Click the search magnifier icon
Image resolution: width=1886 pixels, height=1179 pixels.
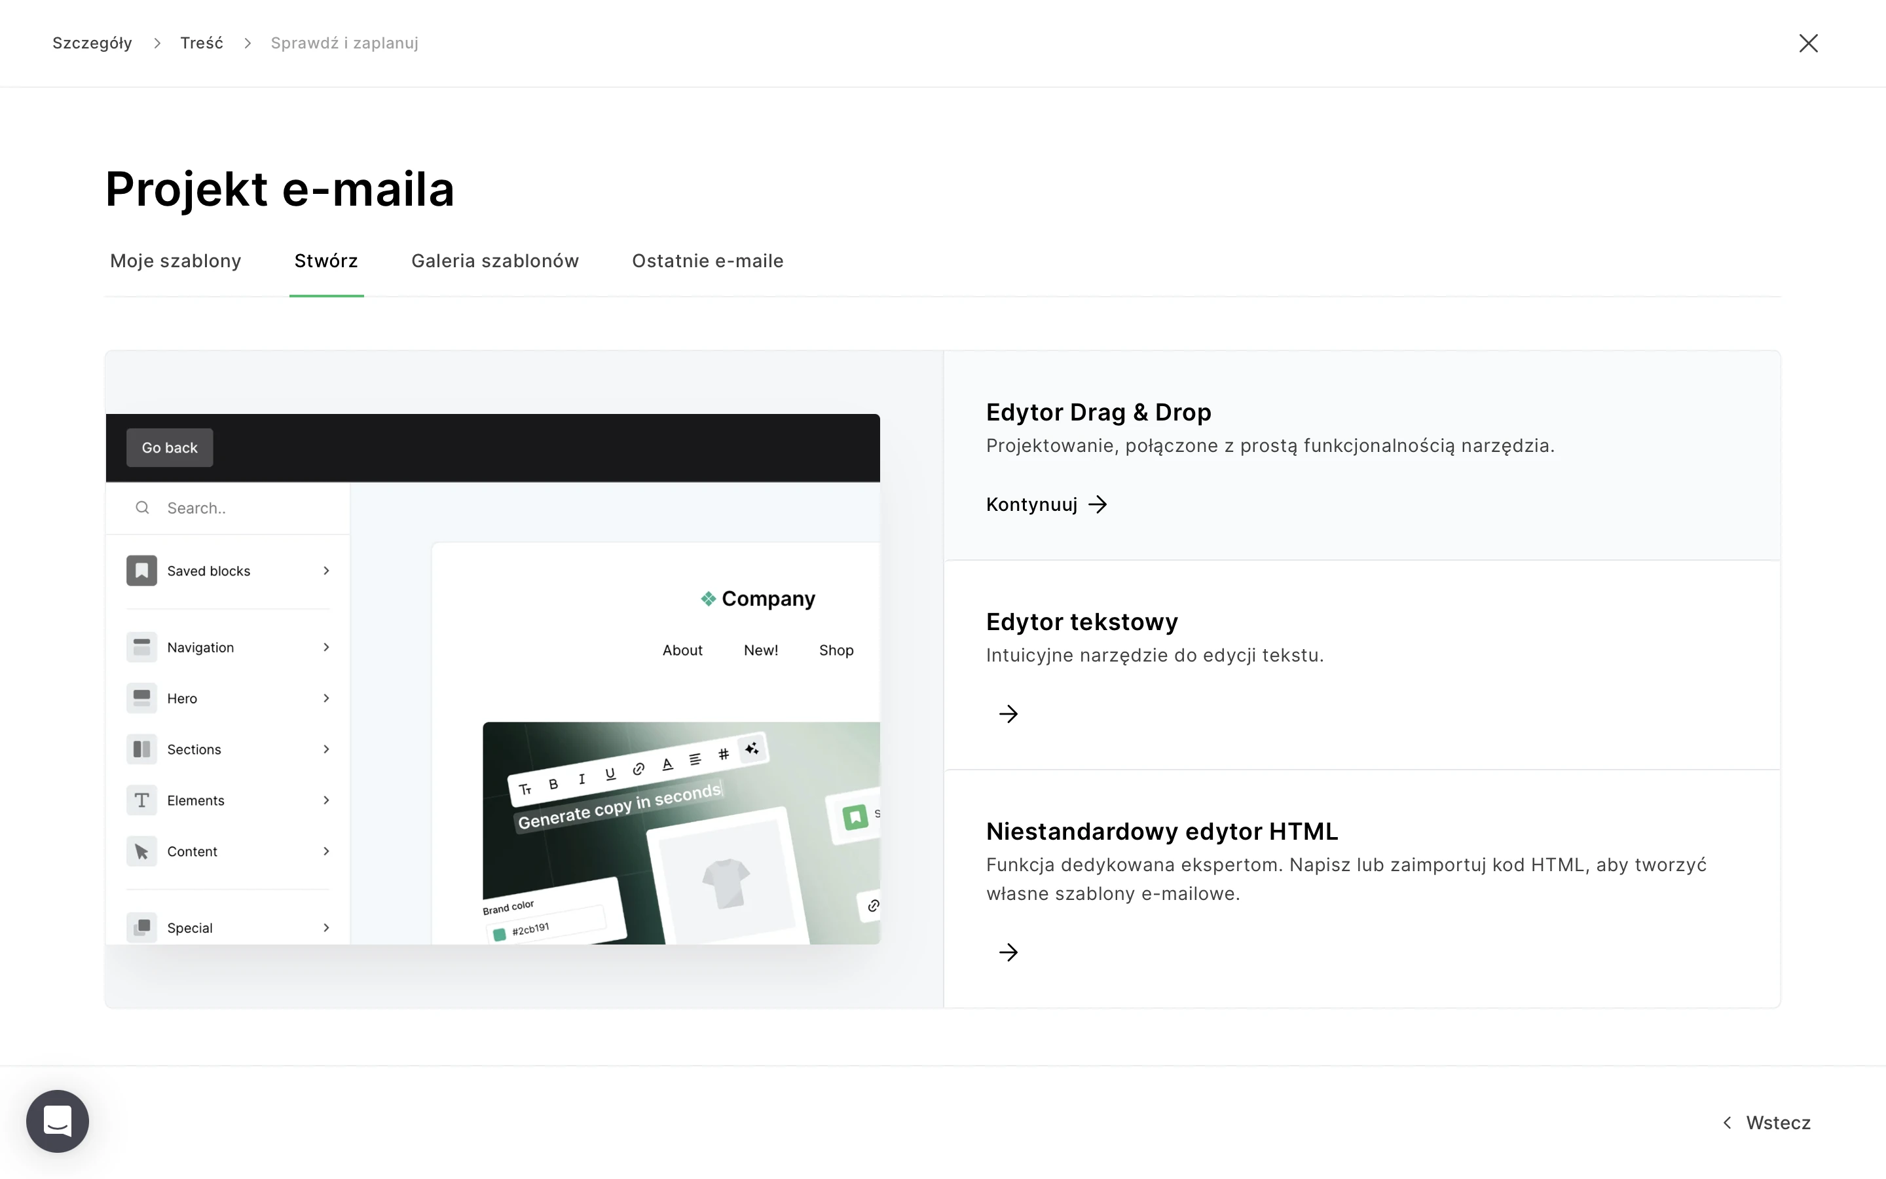pyautogui.click(x=142, y=508)
